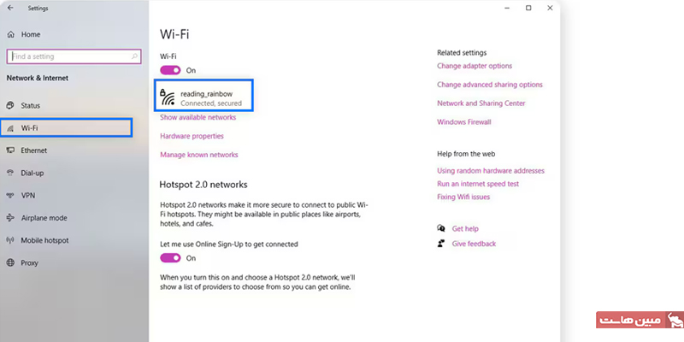Viewport: 684px width, 342px height.
Task: Click the Ethernet icon in sidebar
Action: [x=10, y=150]
